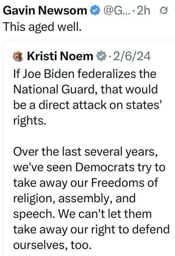Viewport: 175px width, 256px height.
Task: Open the 2/6/24 date on quoted post
Action: [132, 56]
